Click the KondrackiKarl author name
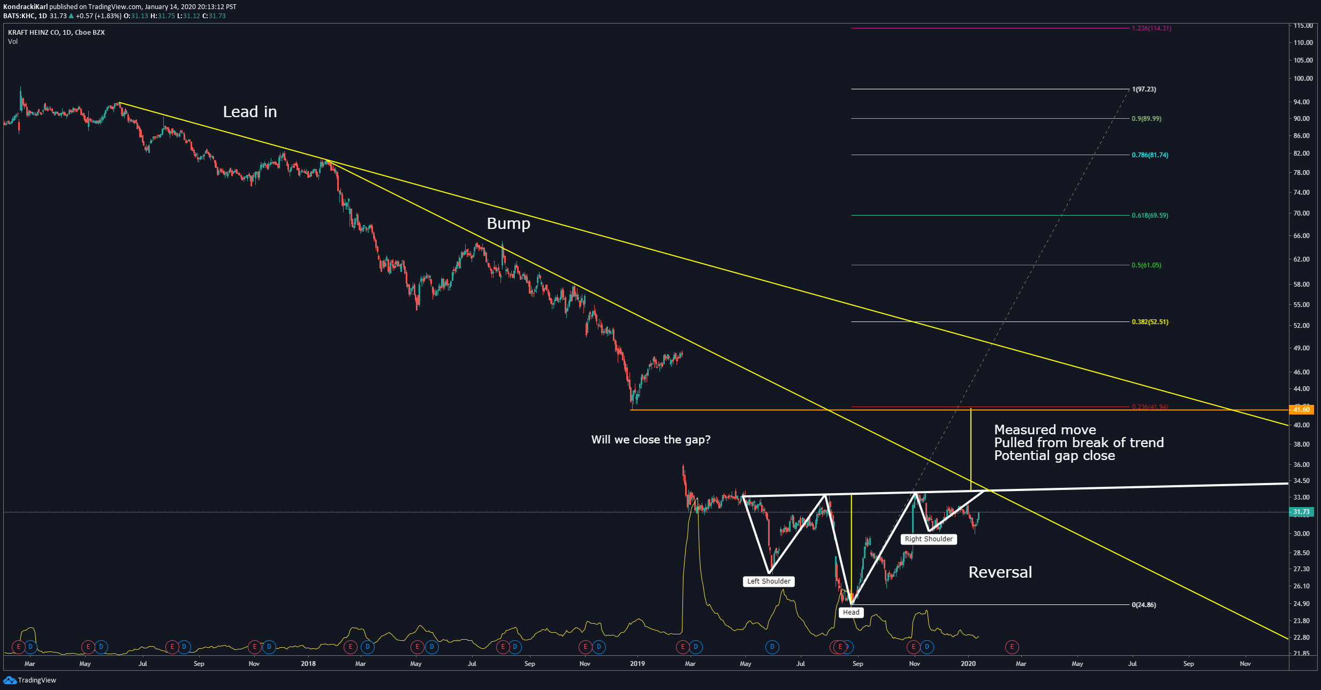This screenshot has height=690, width=1321. point(25,7)
